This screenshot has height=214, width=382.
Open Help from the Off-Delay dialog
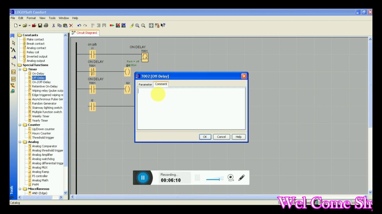238,137
